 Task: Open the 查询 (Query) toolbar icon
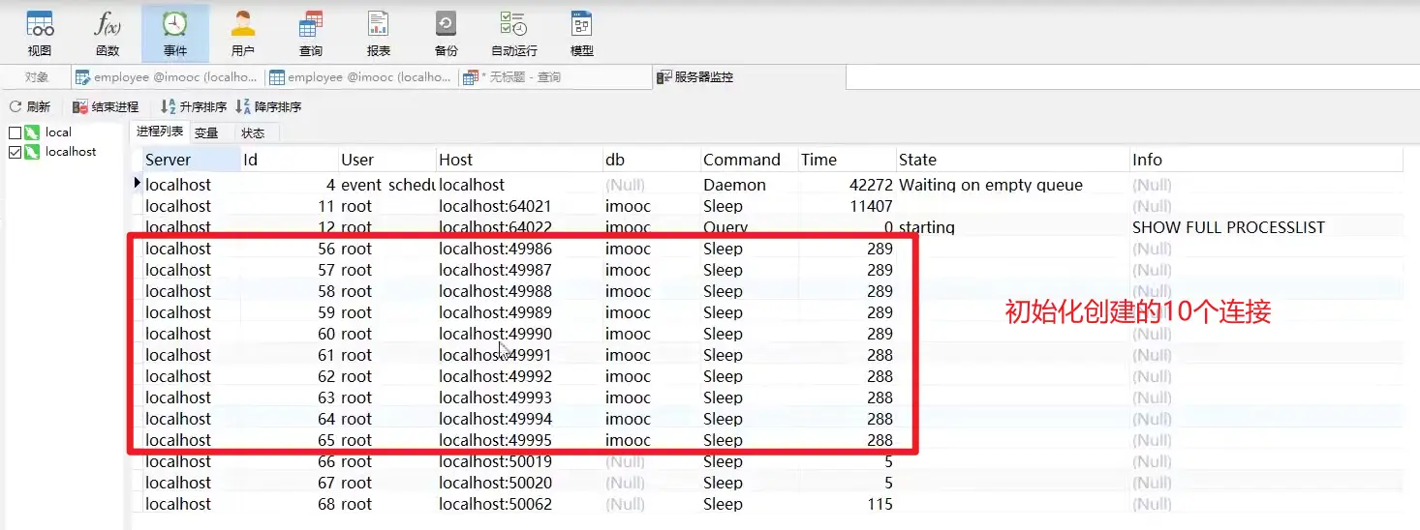tap(311, 34)
